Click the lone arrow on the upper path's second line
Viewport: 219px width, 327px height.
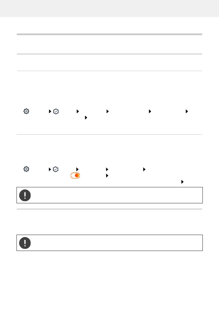pos(86,117)
